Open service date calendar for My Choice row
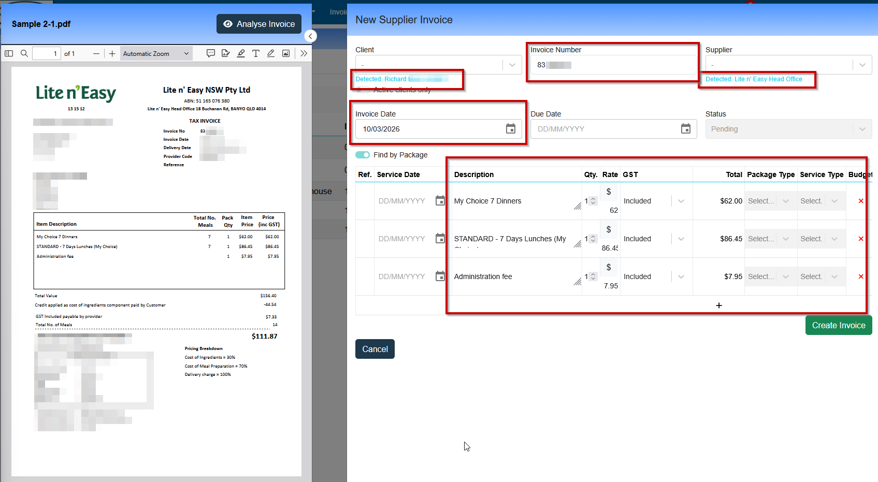Screen dimensions: 878x482 click(x=440, y=201)
